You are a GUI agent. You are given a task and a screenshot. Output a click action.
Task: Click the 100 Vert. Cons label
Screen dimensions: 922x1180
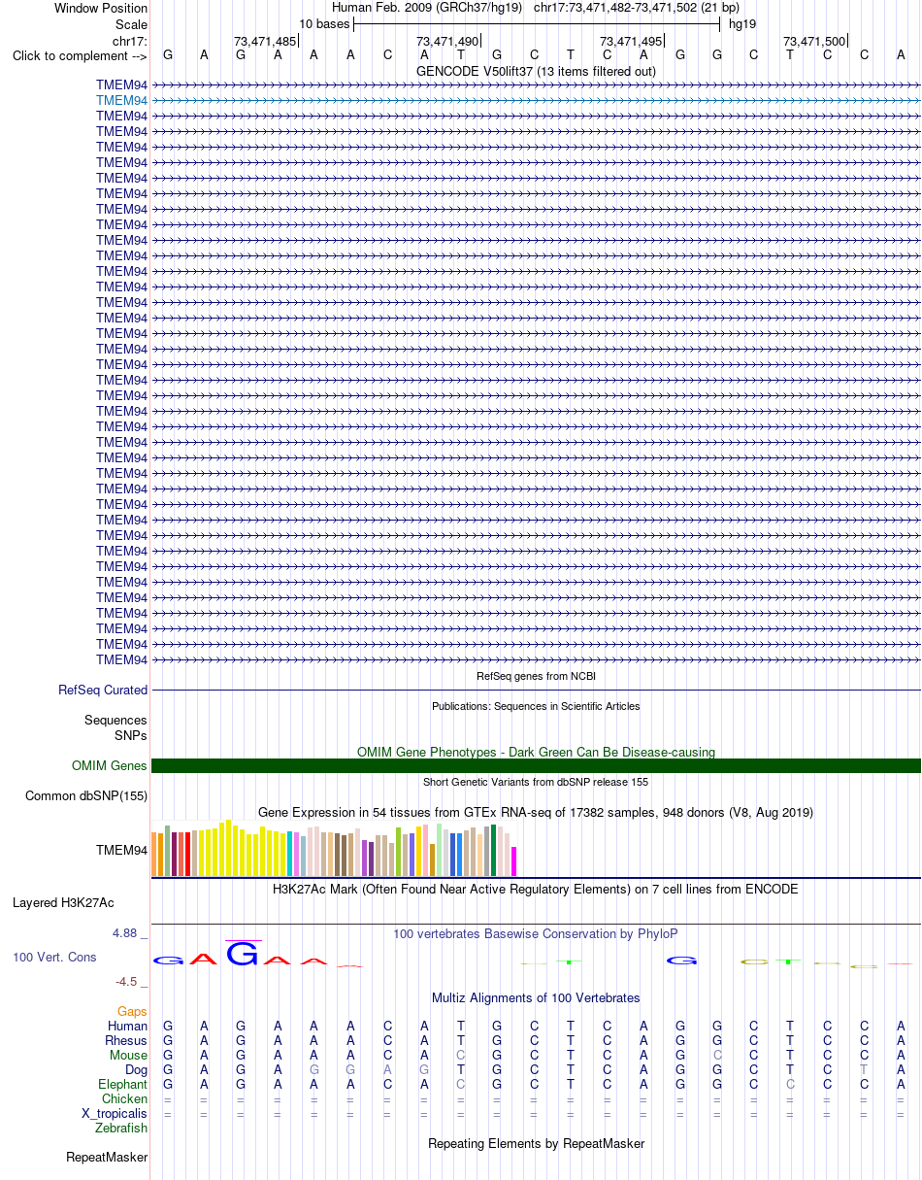(x=54, y=958)
